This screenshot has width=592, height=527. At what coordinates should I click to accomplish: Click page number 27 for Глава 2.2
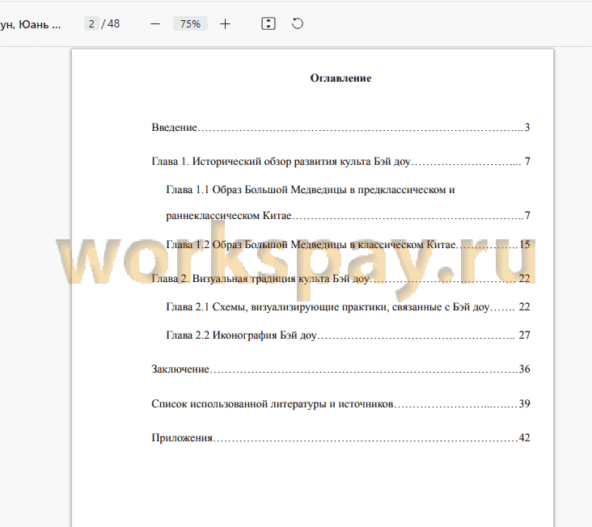click(524, 335)
